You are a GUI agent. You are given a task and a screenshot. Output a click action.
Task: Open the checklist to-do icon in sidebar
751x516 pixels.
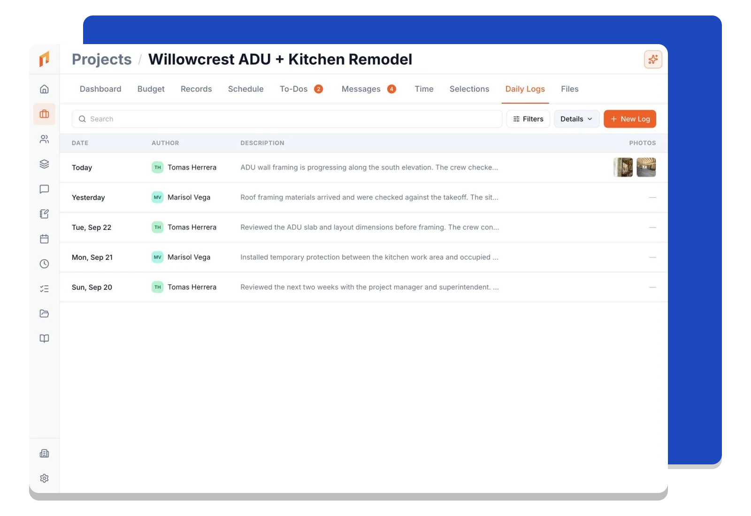(x=44, y=288)
